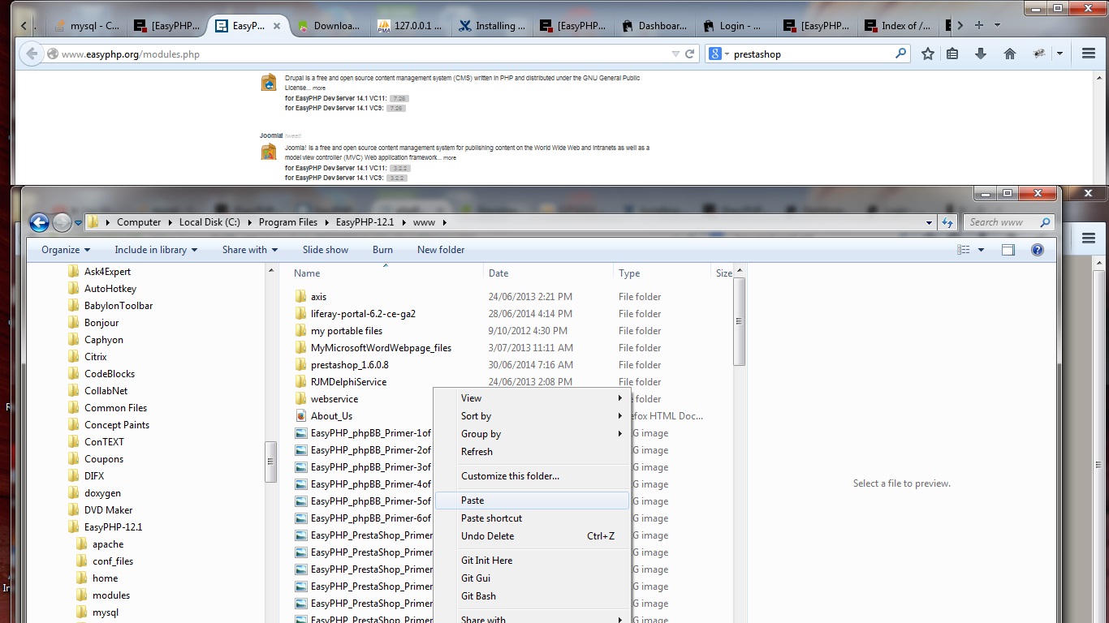This screenshot has height=623, width=1109.
Task: Select the axis folder
Action: (x=318, y=297)
